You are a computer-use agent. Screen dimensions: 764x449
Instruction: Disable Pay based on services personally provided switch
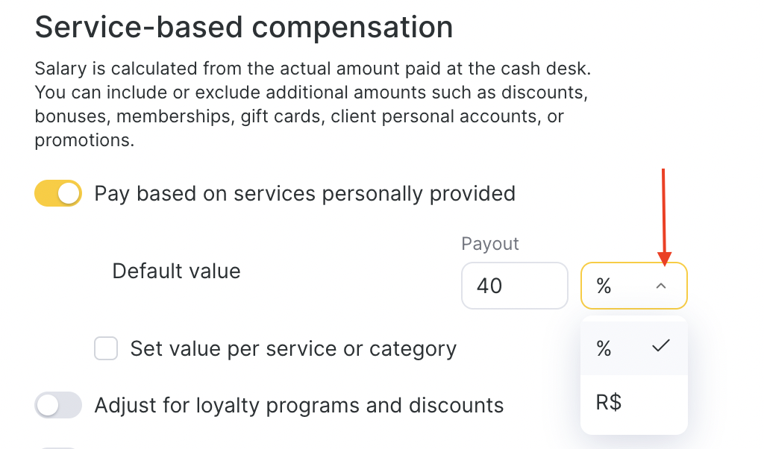tap(57, 194)
